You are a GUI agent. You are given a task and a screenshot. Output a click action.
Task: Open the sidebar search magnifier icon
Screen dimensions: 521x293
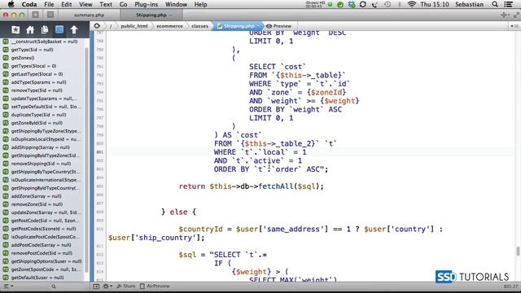[x=54, y=286]
